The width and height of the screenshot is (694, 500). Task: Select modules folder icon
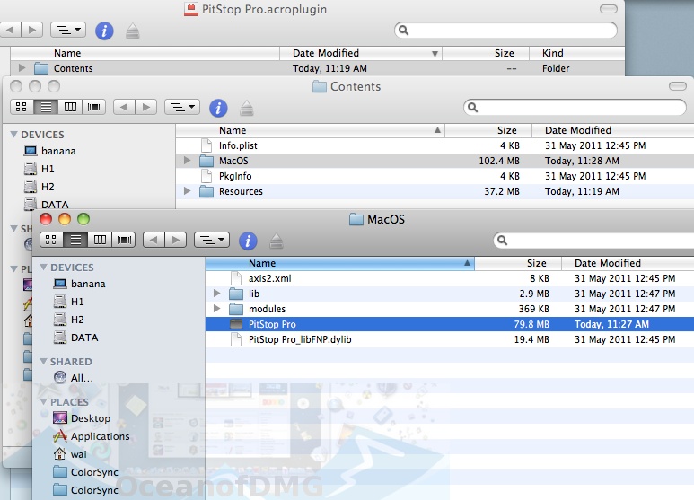236,309
